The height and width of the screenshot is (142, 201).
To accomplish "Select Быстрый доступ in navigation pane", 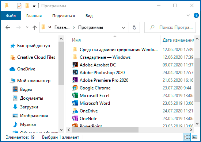I will 34,46.
